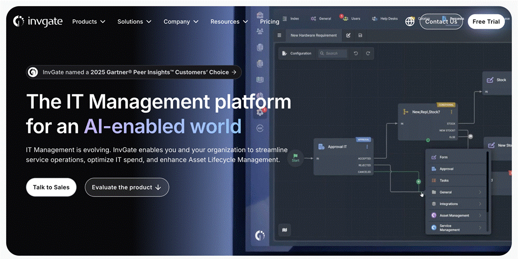Click the InvGate logo in the header
The image size is (518, 259).
[x=38, y=22]
